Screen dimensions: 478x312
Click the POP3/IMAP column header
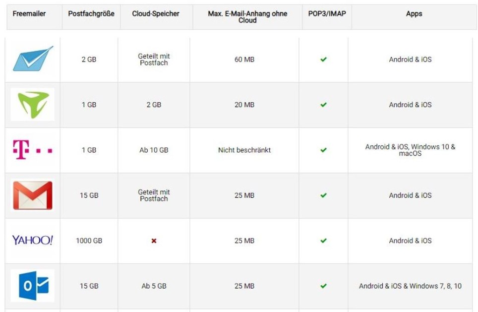pos(327,14)
